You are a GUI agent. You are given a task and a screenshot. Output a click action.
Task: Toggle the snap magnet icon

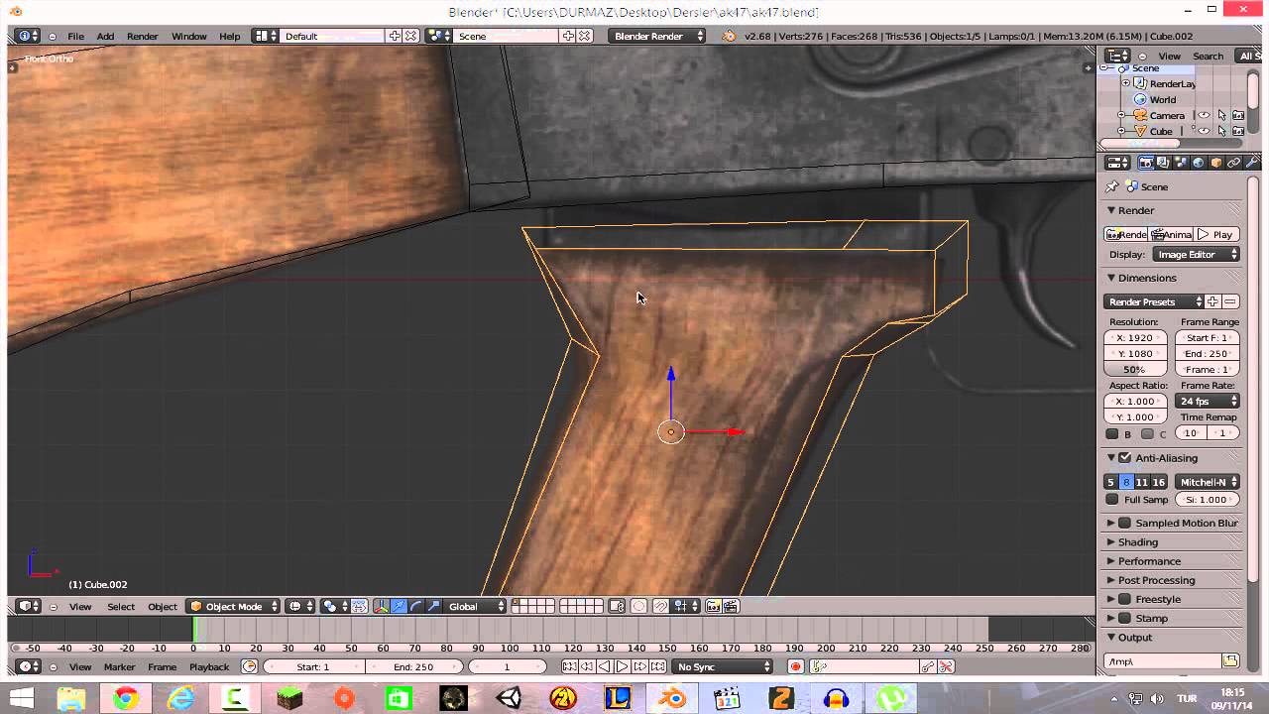pos(661,606)
